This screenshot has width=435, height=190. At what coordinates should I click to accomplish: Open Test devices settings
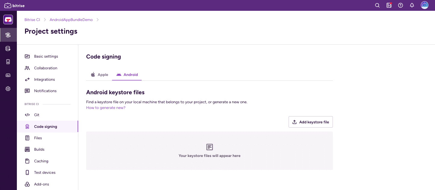coord(45,172)
